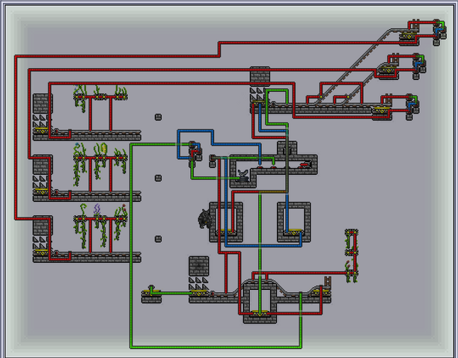458x358 pixels.
Task: Click the brick block of the bottom-left plant farm
Action: coord(43,226)
